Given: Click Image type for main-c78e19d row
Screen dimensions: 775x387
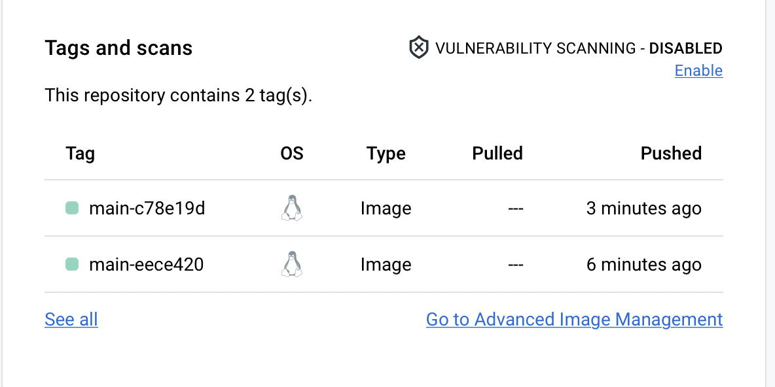Looking at the screenshot, I should (x=386, y=209).
